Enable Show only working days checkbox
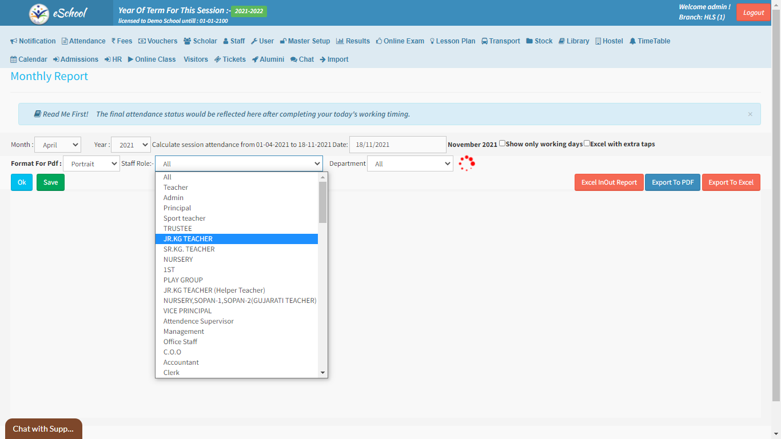This screenshot has height=439, width=781. pyautogui.click(x=502, y=143)
